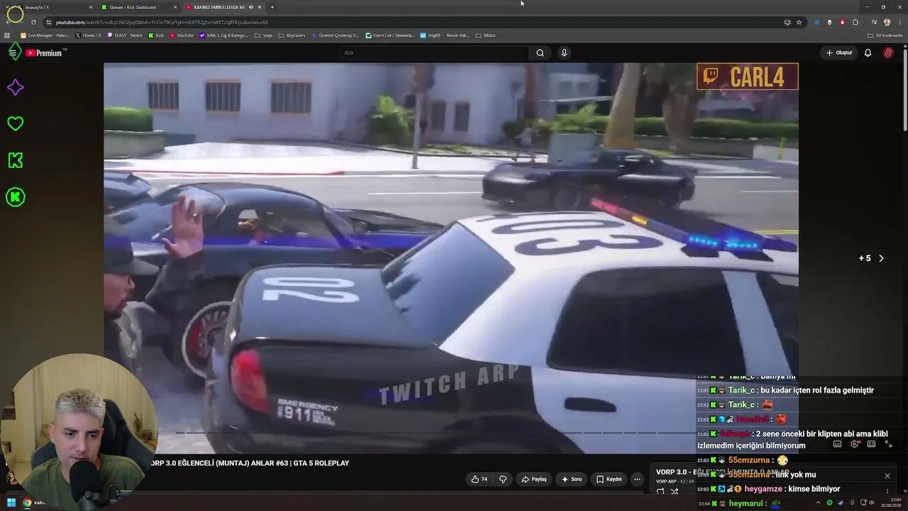Toggle playlist loop button
Image resolution: width=908 pixels, height=511 pixels.
click(x=660, y=491)
